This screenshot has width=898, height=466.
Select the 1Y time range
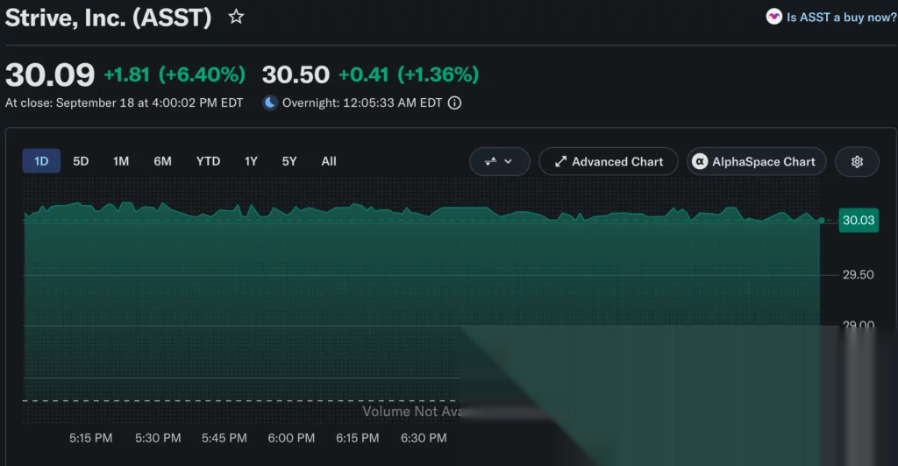point(251,161)
